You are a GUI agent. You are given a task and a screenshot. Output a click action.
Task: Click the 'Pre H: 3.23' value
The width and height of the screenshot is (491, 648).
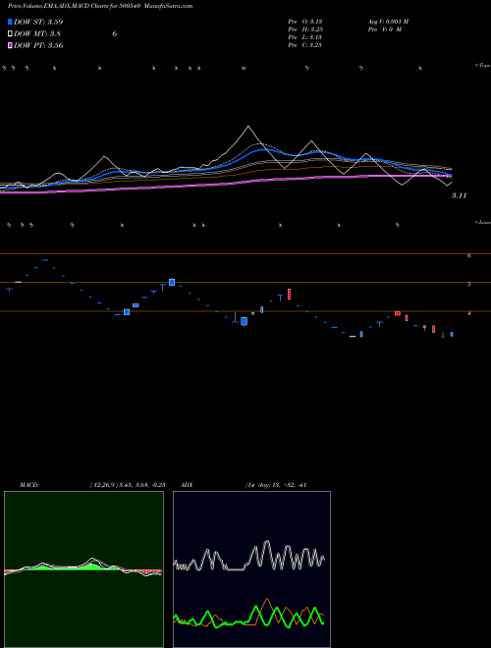(x=305, y=29)
